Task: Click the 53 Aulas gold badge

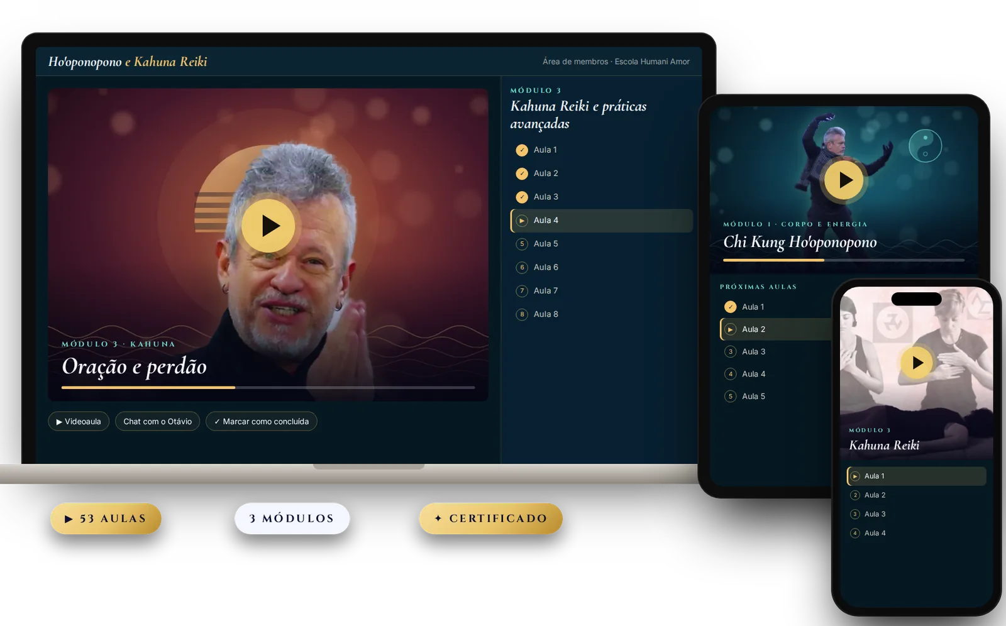Action: point(106,519)
